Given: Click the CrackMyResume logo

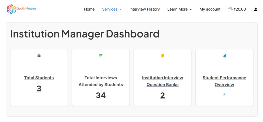Looking at the screenshot, I should coord(22,9).
